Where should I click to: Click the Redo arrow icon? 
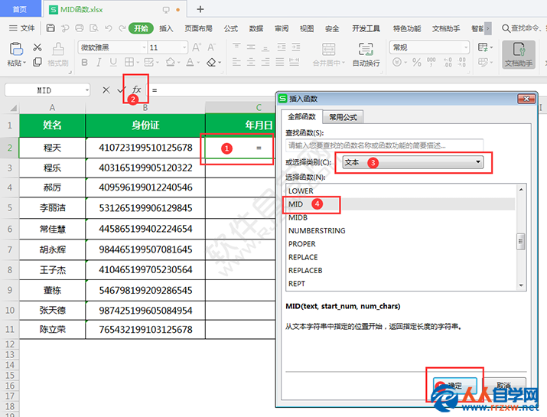122,28
